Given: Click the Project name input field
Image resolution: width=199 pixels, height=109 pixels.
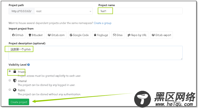Looking at the screenshot, I should click(x=140, y=11).
